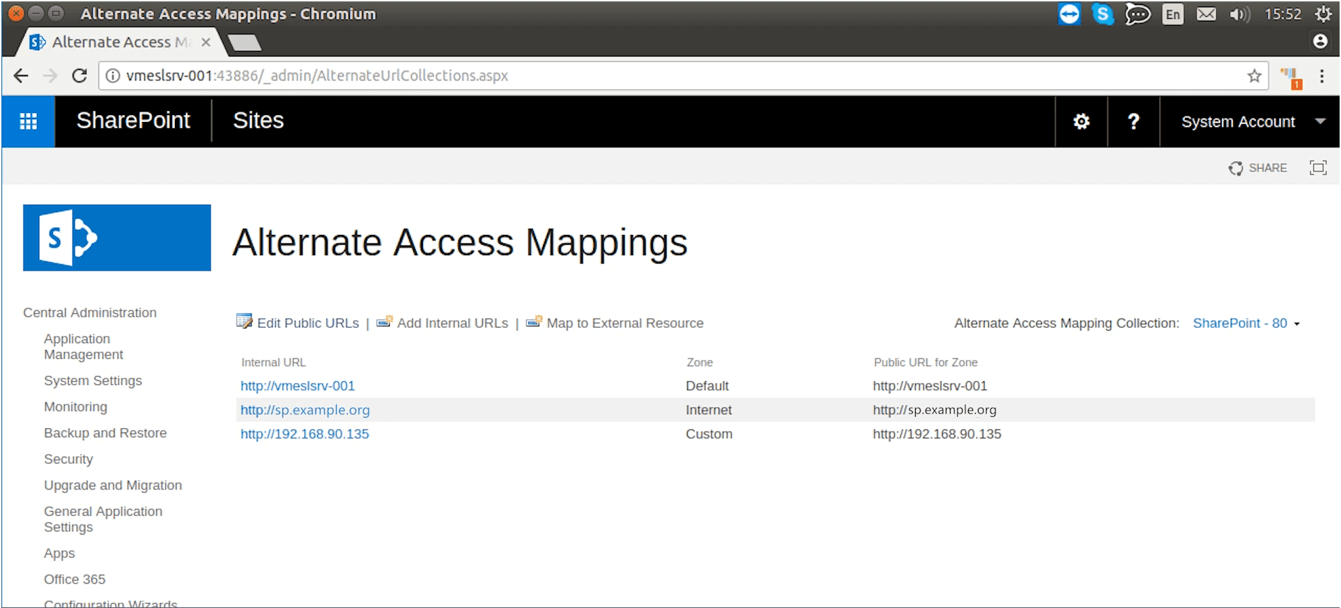The image size is (1341, 608).
Task: Open the settings gear menu
Action: [1081, 121]
